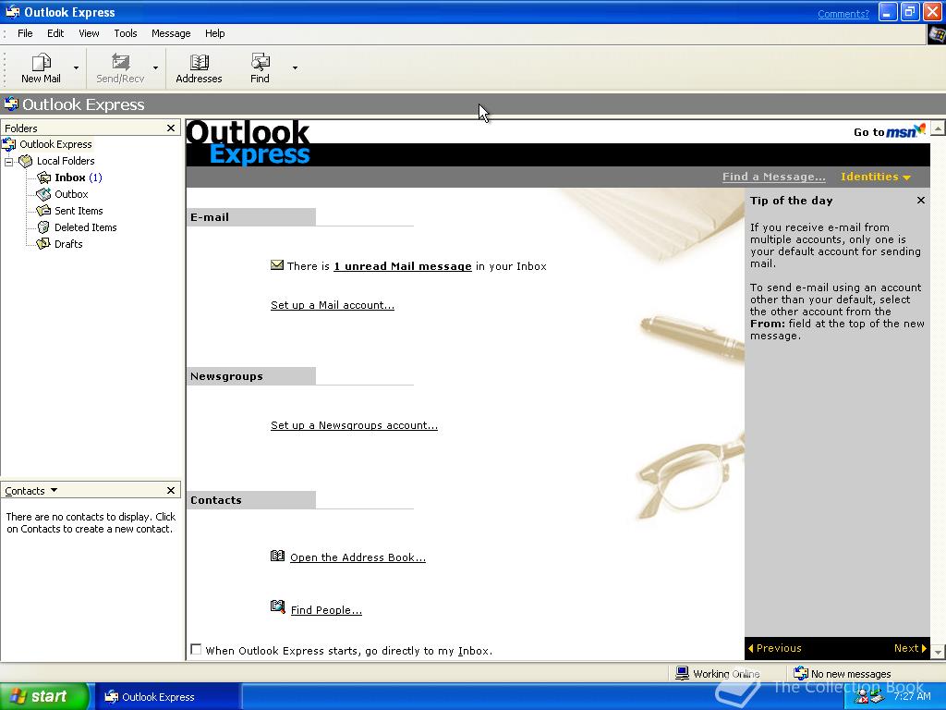Click the Windows Start button
The width and height of the screenshot is (946, 710).
(x=44, y=697)
